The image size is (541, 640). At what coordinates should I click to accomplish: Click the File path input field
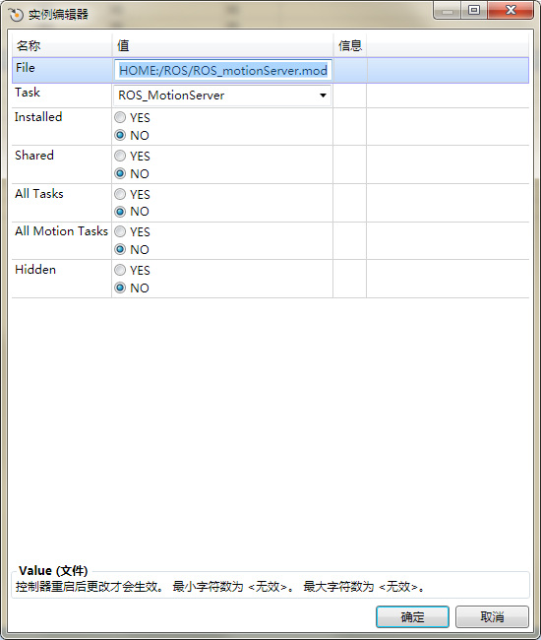pyautogui.click(x=223, y=70)
